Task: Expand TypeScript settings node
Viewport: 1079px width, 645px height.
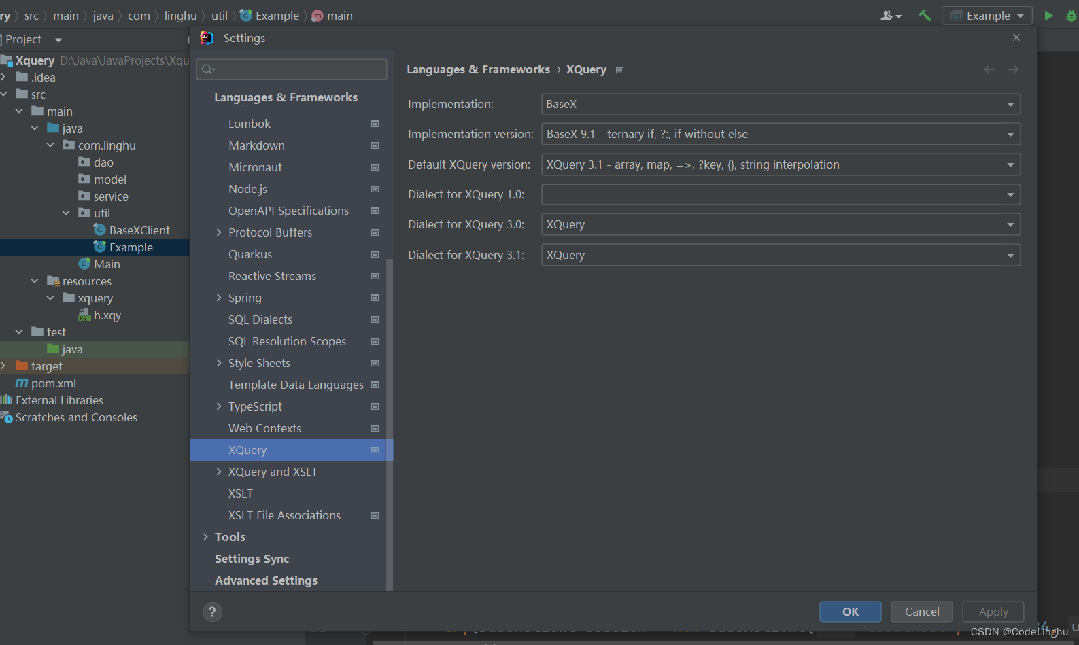Action: (x=219, y=406)
